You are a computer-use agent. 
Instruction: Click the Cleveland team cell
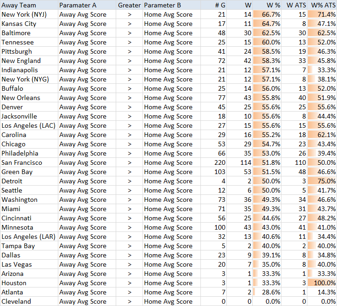29,301
